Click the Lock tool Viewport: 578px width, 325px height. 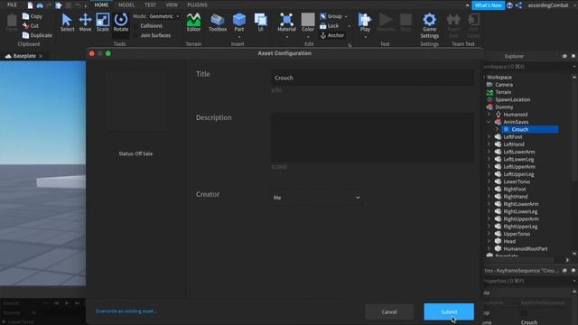click(329, 26)
